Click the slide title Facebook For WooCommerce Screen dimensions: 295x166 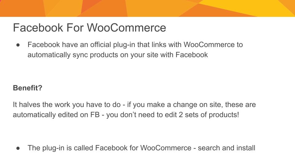[89, 28]
